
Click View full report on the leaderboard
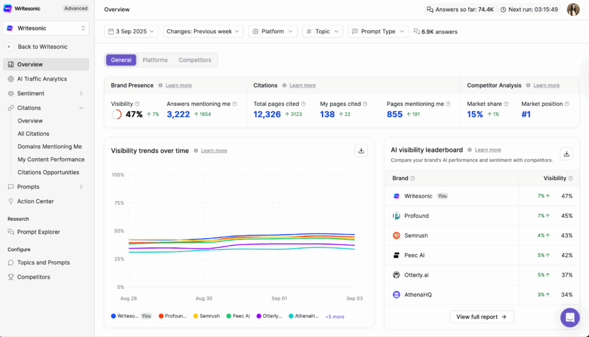pos(481,317)
